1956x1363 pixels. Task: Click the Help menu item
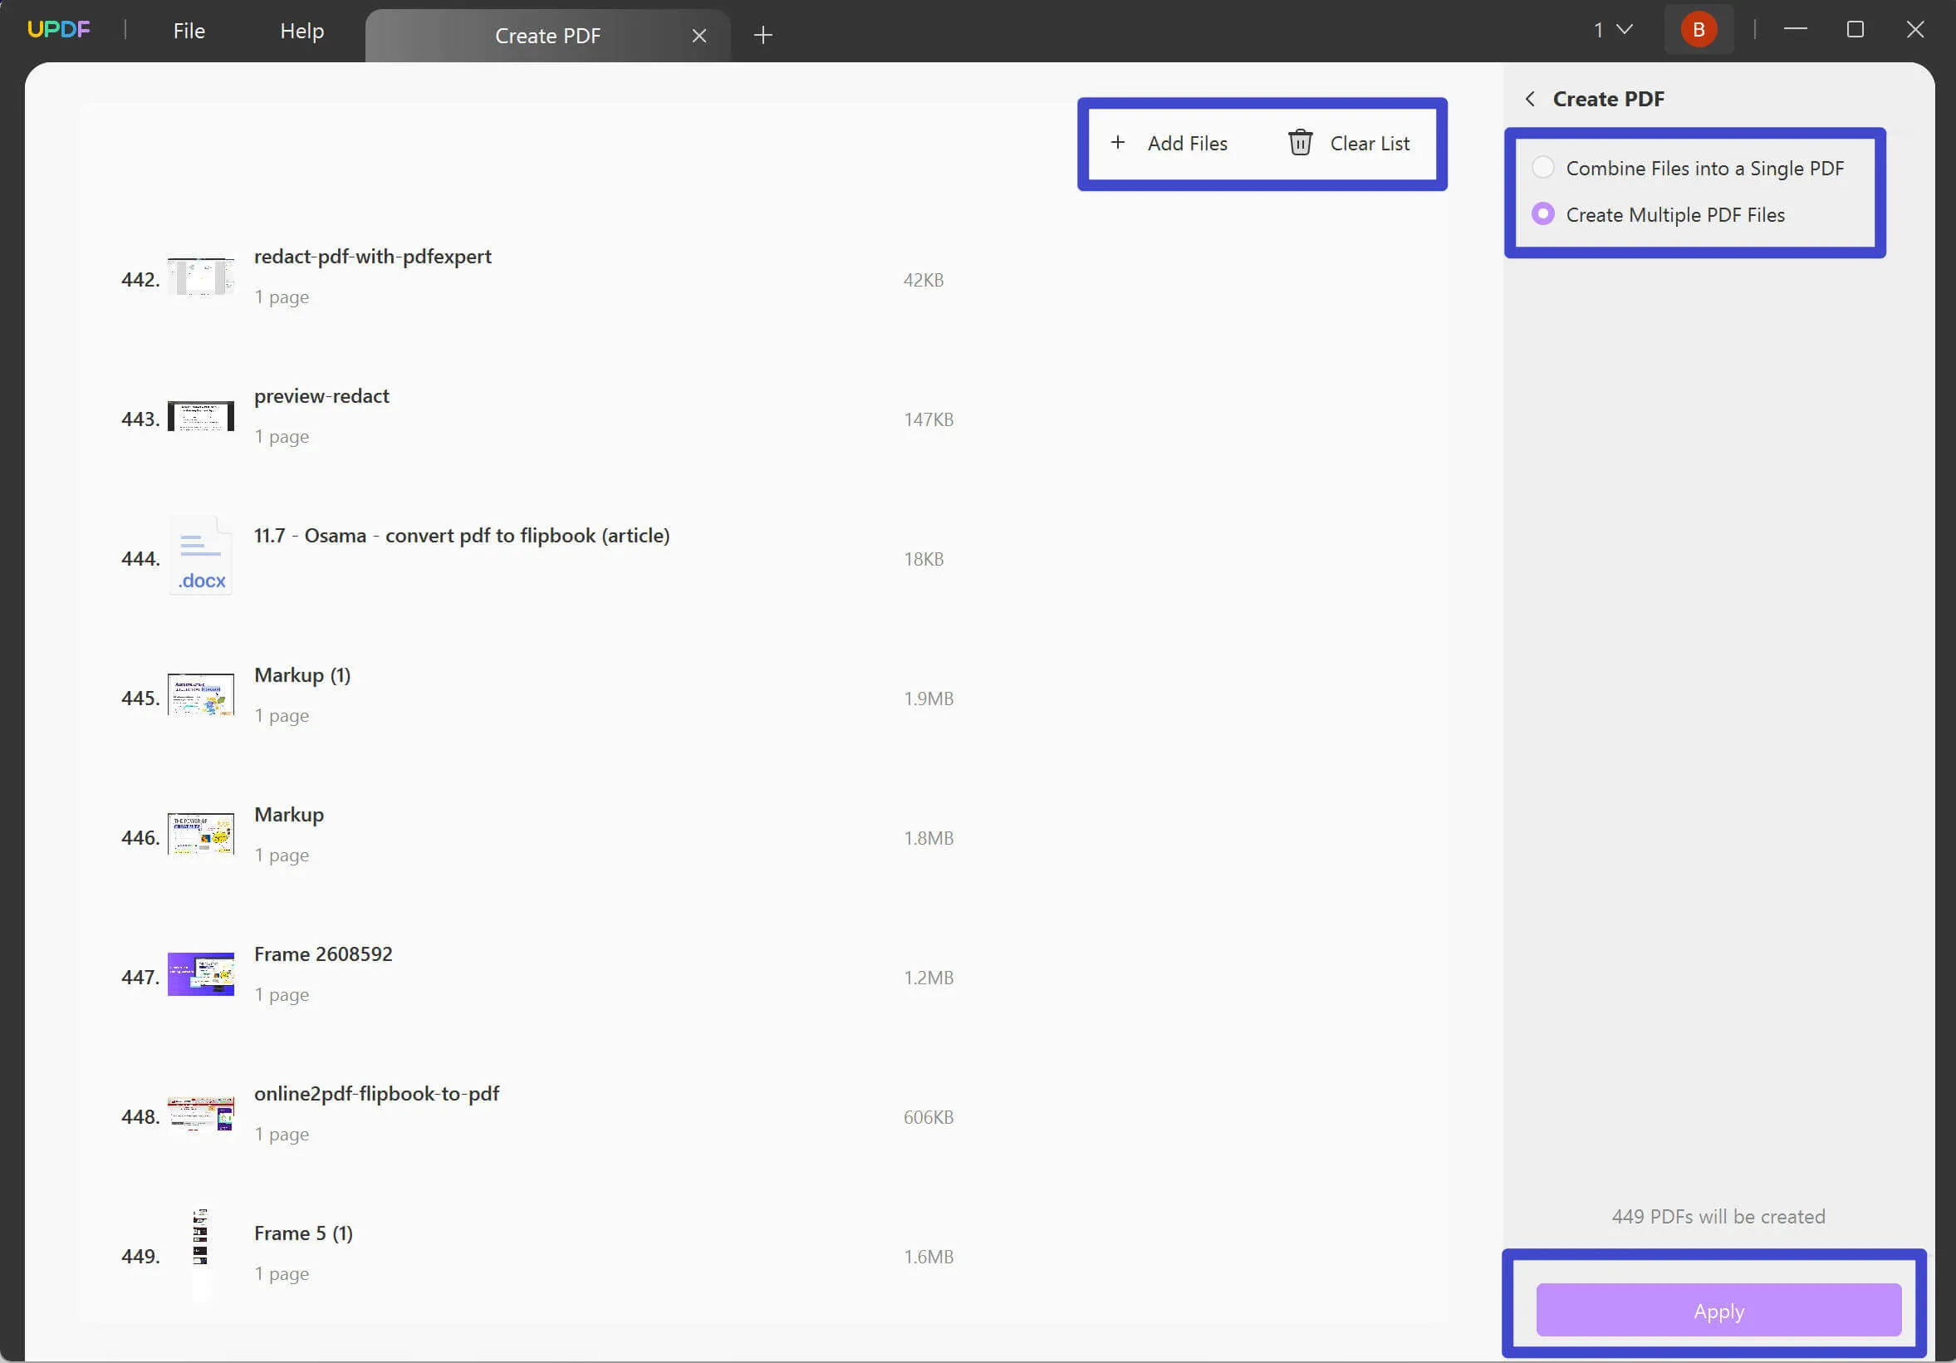pyautogui.click(x=301, y=30)
